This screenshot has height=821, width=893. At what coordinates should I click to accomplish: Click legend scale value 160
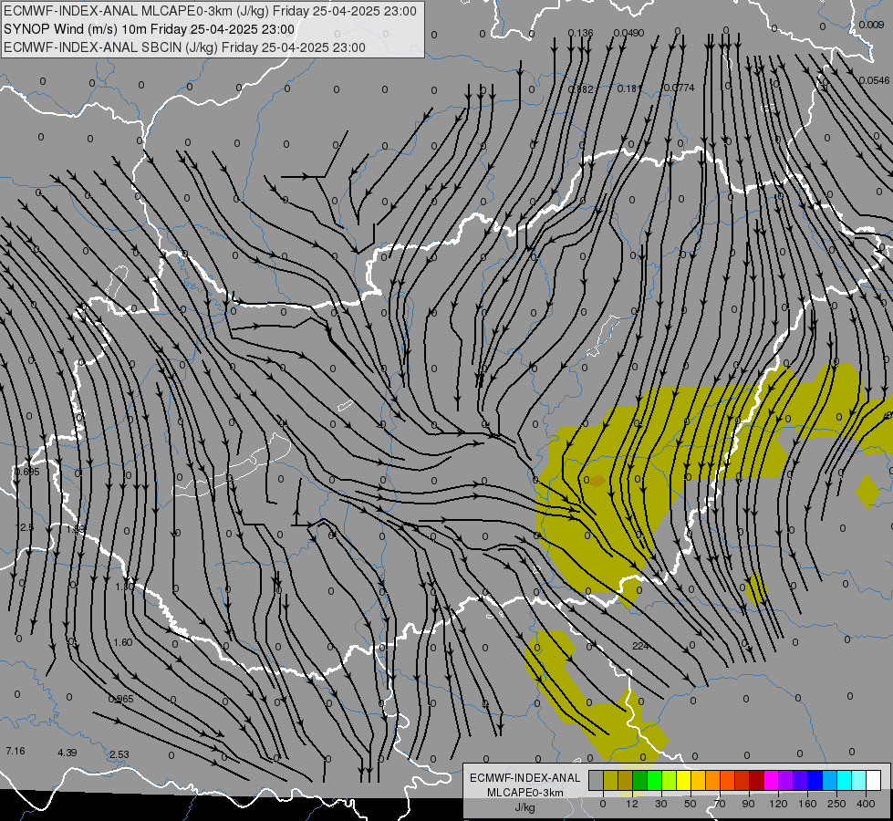[x=807, y=804]
